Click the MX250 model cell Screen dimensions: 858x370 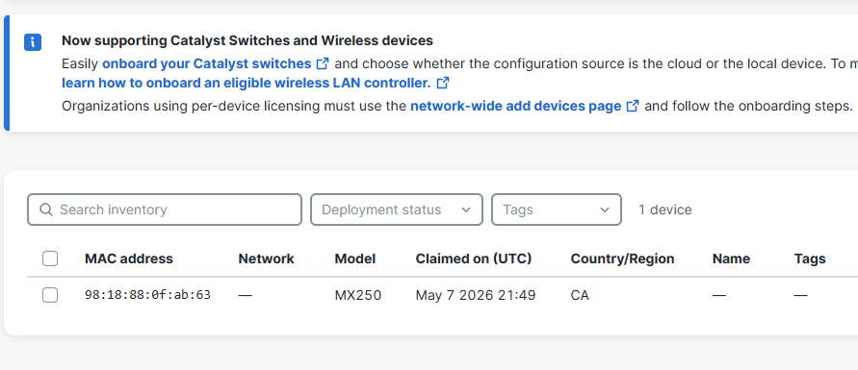[358, 295]
